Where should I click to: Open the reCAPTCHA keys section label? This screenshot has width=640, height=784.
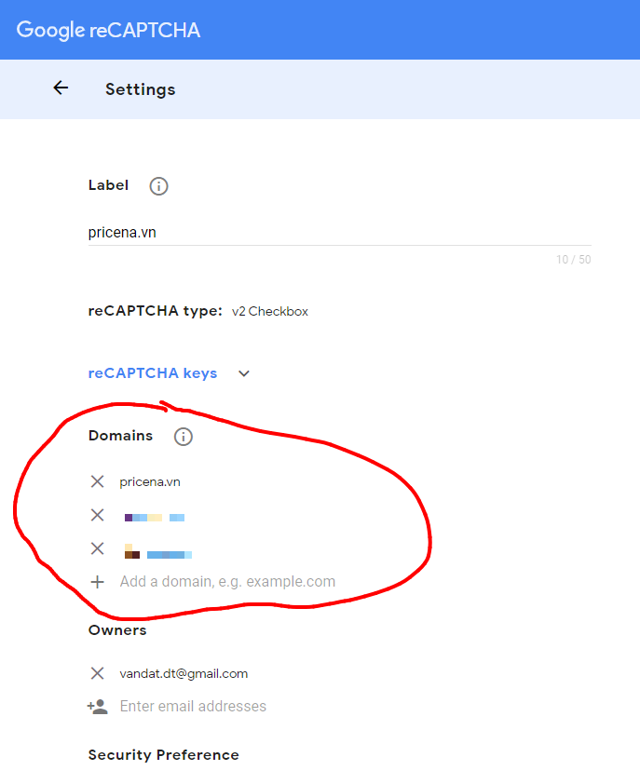point(153,373)
